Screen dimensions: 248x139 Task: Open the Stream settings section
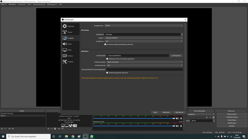tap(71, 32)
